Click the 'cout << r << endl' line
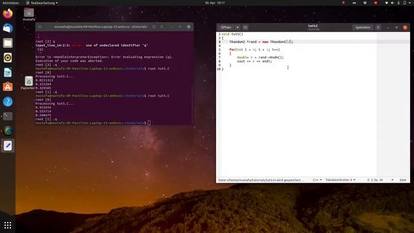Image resolution: width=414 pixels, height=233 pixels. [254, 61]
